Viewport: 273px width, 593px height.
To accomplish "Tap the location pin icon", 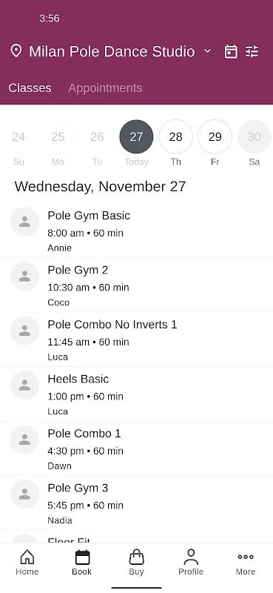I will [16, 50].
